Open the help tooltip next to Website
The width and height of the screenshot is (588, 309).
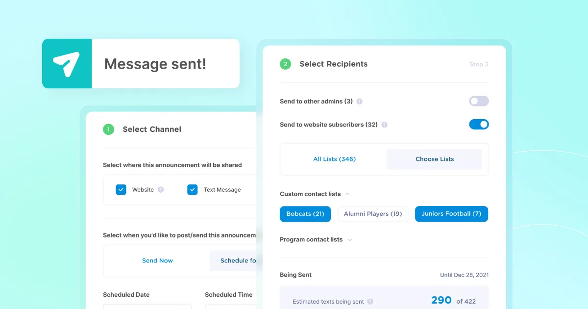[162, 189]
